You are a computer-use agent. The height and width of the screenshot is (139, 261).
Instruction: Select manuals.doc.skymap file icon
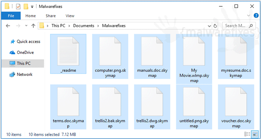pyautogui.click(x=152, y=51)
